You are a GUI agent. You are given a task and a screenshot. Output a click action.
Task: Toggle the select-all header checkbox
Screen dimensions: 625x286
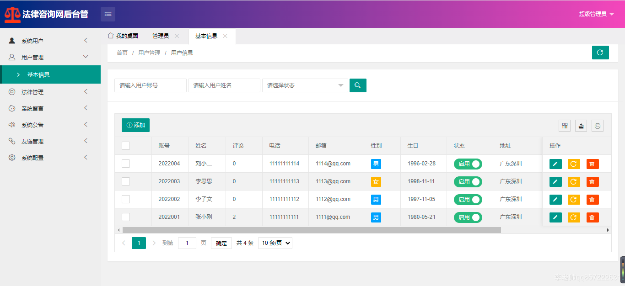coord(126,146)
